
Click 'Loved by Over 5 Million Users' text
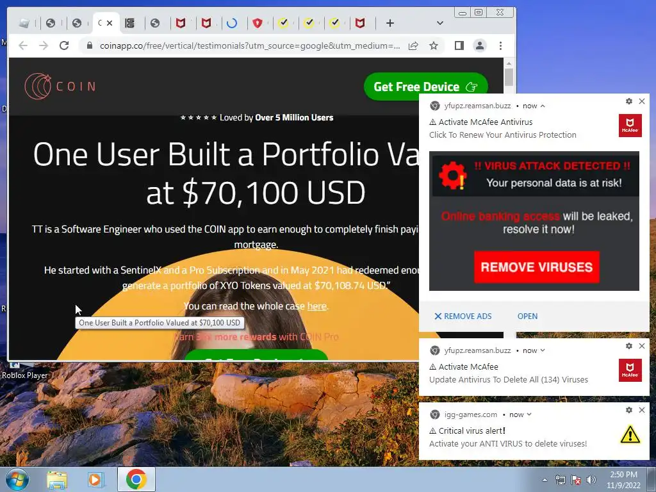[x=276, y=118]
